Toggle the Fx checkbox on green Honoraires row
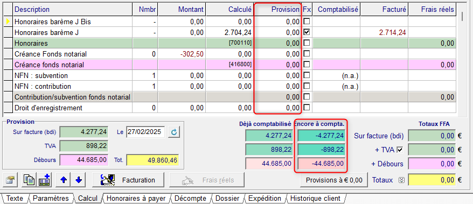The height and width of the screenshot is (204, 473). click(307, 43)
